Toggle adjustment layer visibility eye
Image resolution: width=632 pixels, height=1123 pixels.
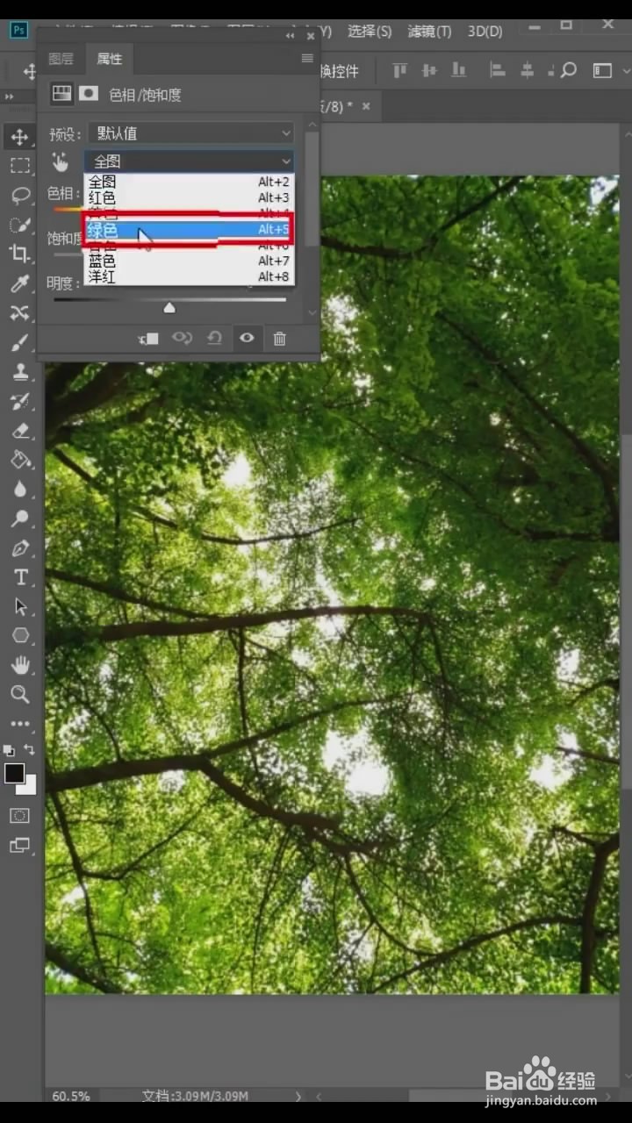(247, 339)
